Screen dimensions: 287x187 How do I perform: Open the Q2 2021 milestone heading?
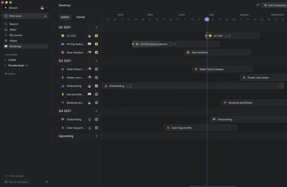(65, 27)
